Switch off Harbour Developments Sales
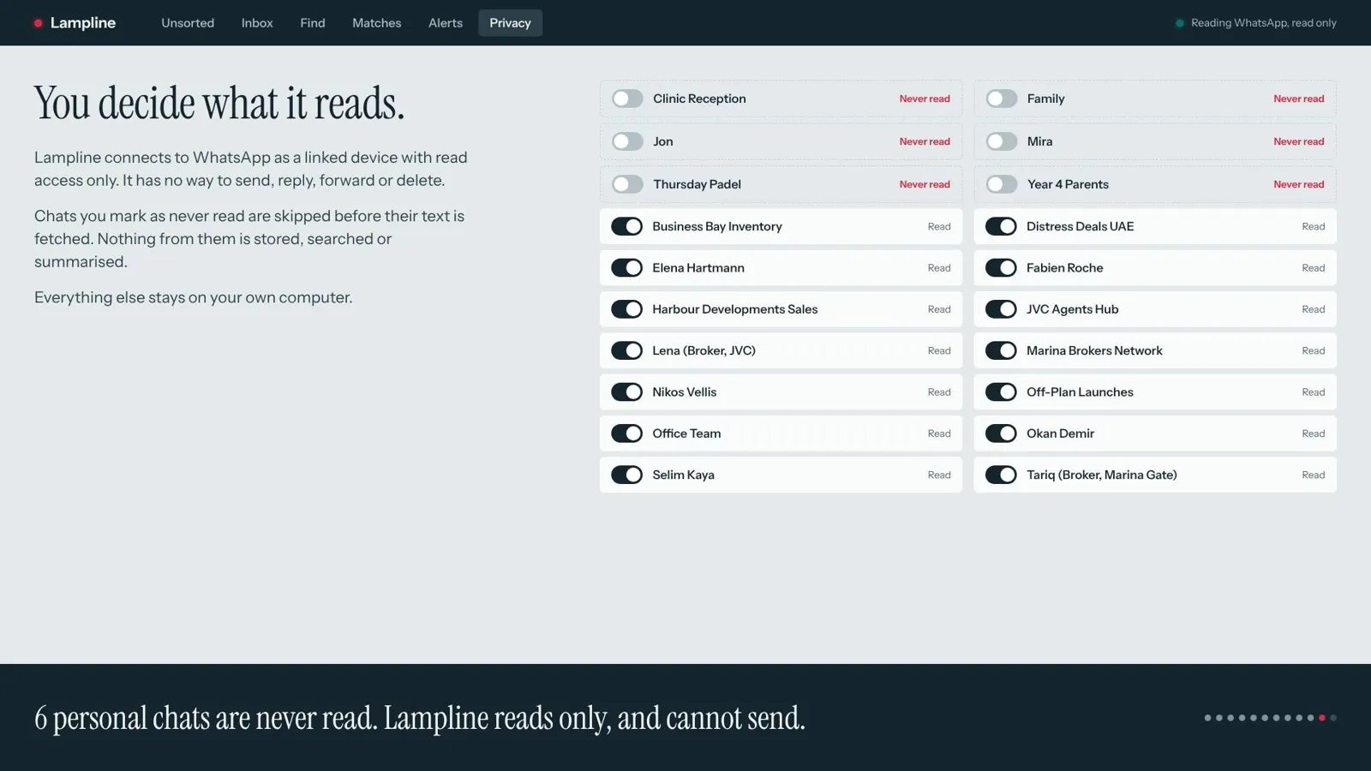This screenshot has width=1371, height=771. (626, 309)
